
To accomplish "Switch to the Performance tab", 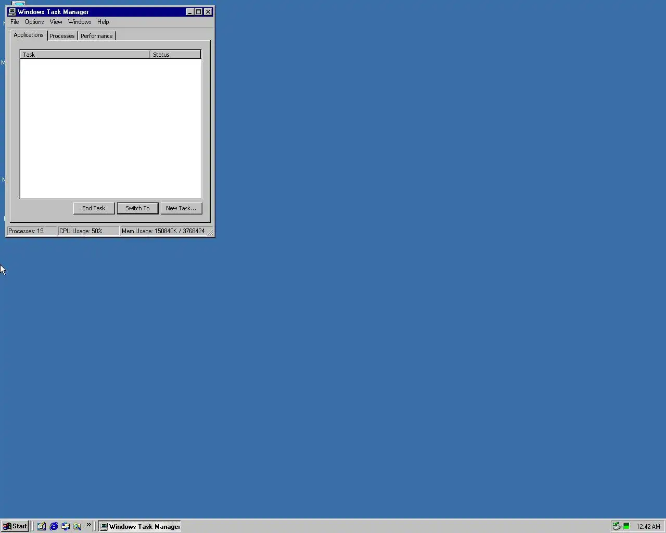I will tap(96, 36).
